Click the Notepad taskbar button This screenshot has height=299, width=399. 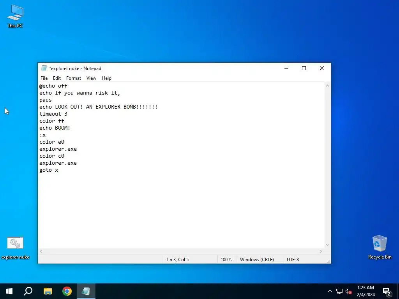(86, 291)
